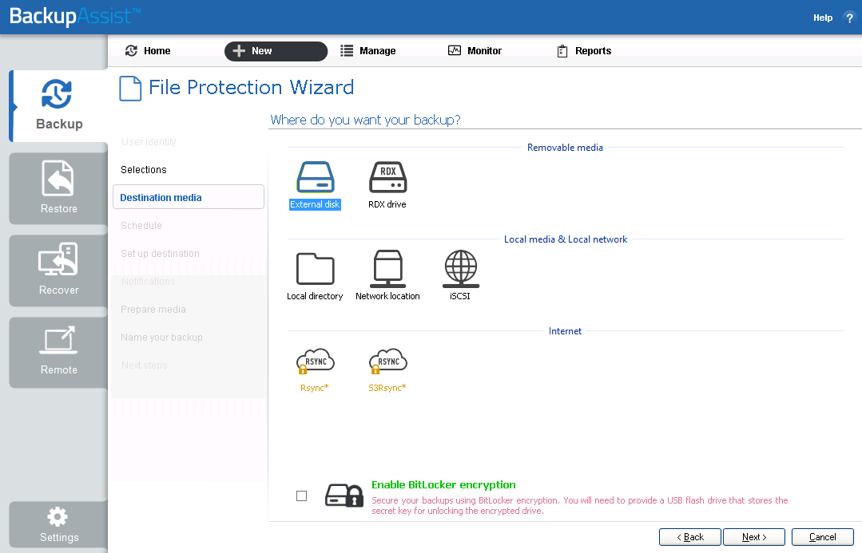
Task: Open the Manage tab
Action: 367,50
